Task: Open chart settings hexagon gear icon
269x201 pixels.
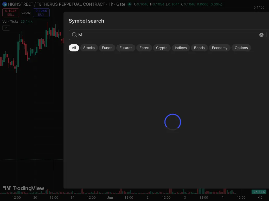Action: point(260,198)
